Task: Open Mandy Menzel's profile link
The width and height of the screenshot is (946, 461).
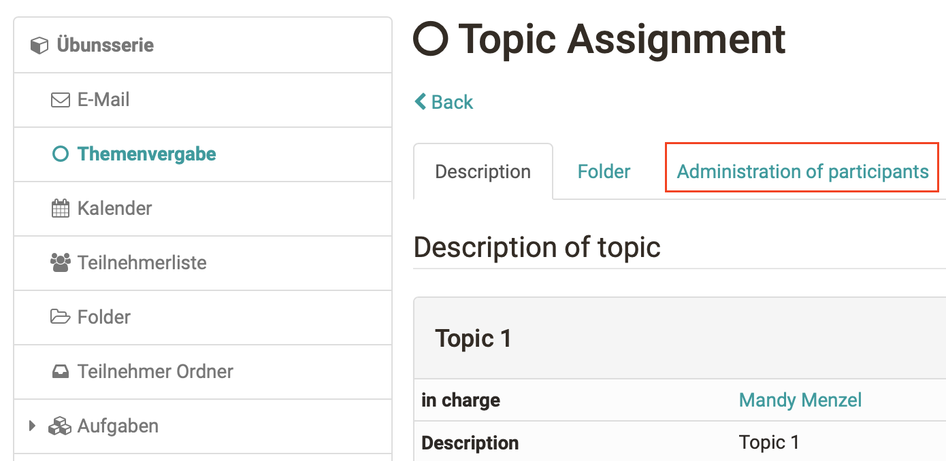Action: pyautogui.click(x=800, y=400)
